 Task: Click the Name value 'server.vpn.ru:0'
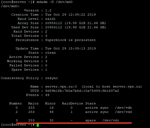[x=61, y=86]
